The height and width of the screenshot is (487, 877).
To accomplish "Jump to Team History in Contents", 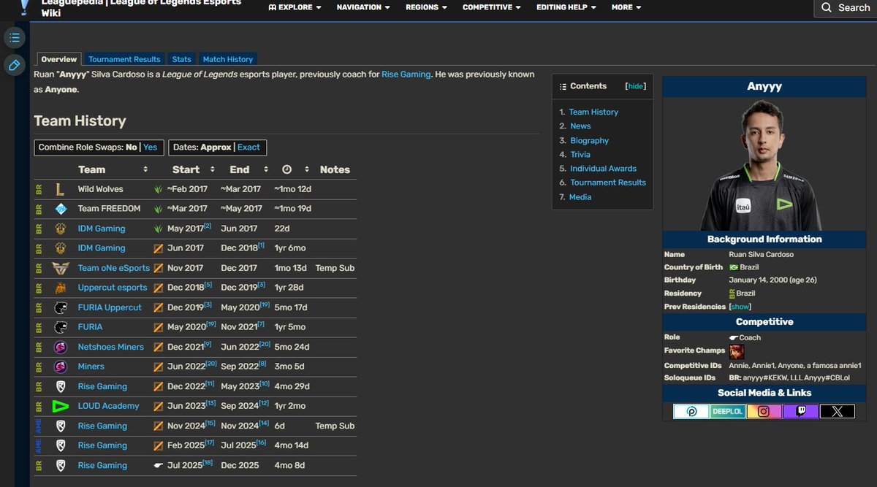I will [593, 112].
